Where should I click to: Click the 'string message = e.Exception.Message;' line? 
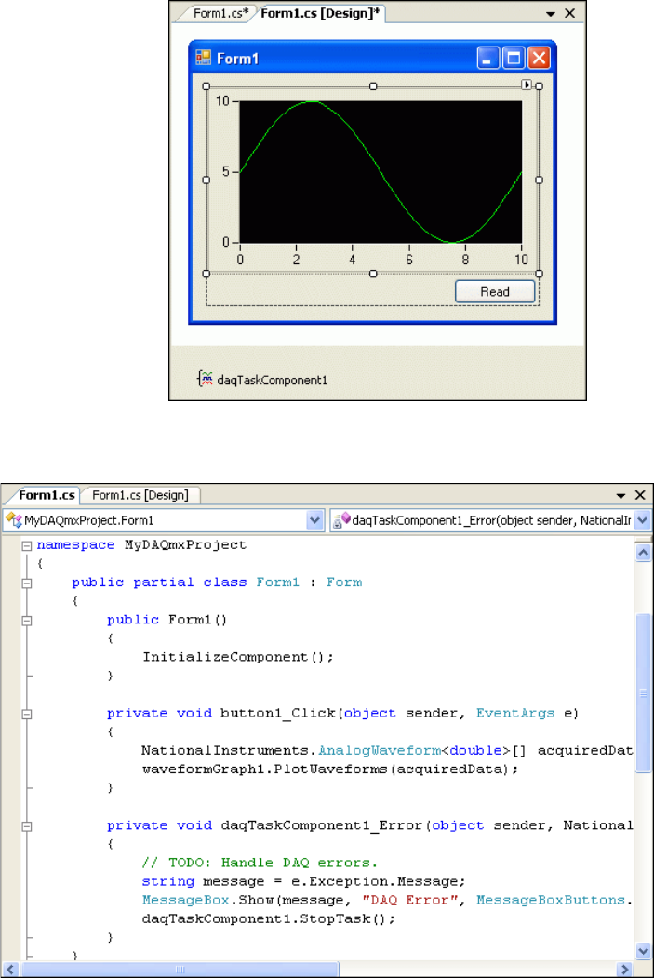[x=303, y=881]
